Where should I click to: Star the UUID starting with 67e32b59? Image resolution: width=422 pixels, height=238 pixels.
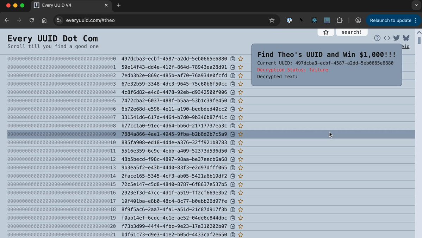click(241, 84)
